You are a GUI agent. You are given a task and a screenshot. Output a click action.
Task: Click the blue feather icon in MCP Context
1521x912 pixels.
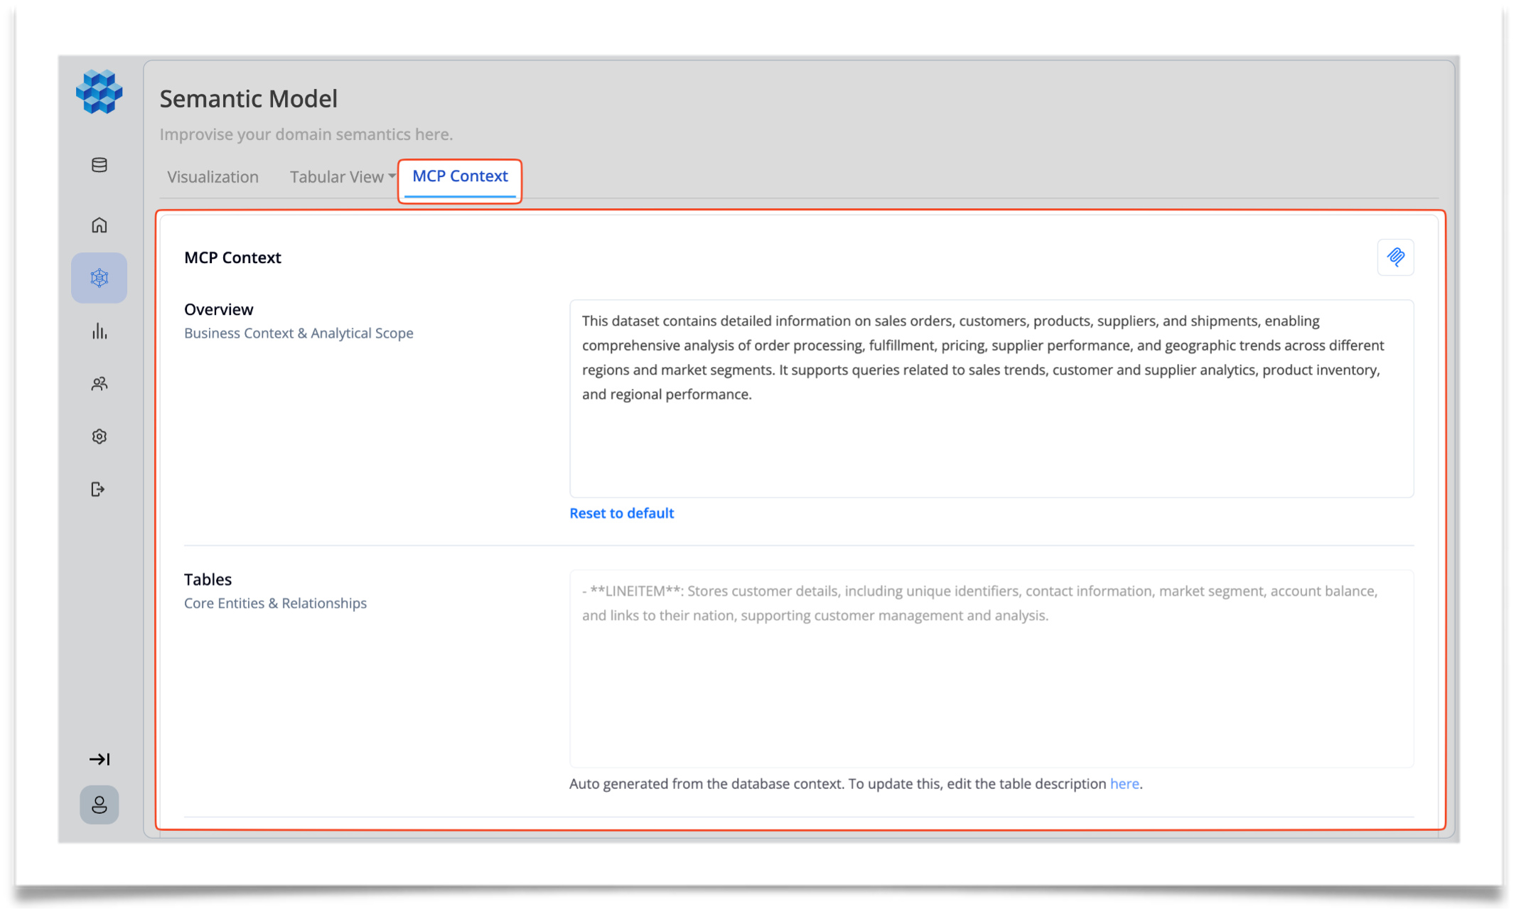pyautogui.click(x=1395, y=257)
